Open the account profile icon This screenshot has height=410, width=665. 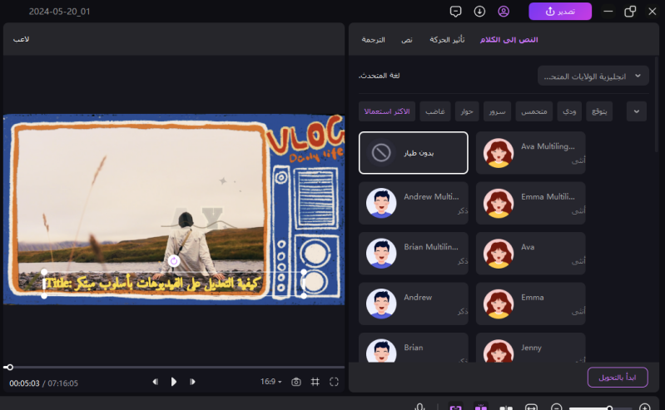504,12
